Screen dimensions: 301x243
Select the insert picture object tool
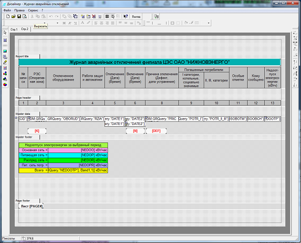(x=5, y=51)
